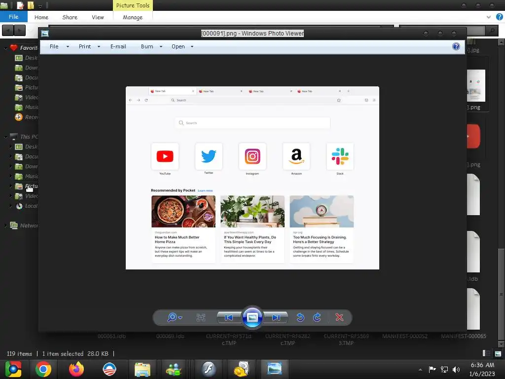Open the Burn menu
This screenshot has width=505, height=379.
147,46
